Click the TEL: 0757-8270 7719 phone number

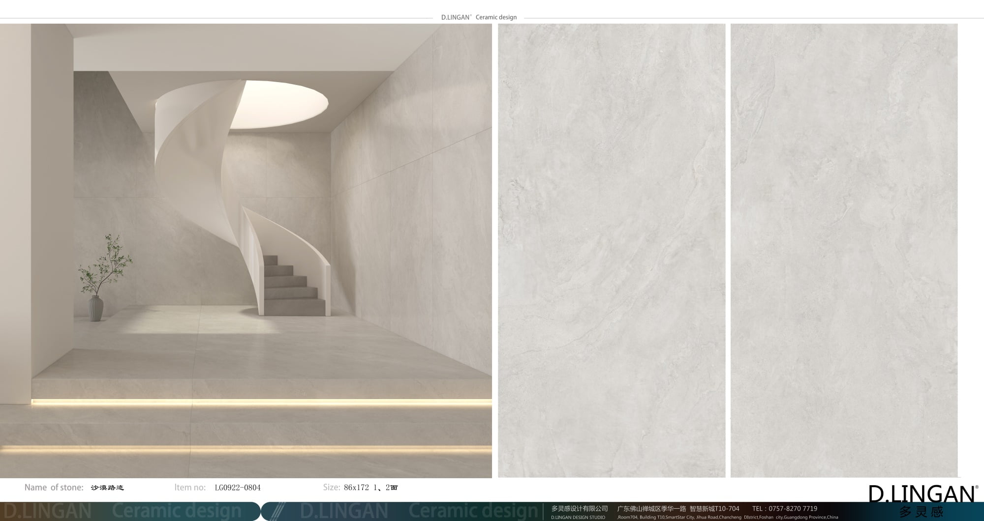[x=784, y=509]
